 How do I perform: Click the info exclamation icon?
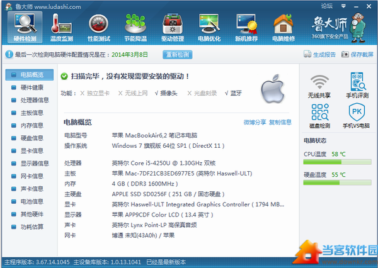tap(9, 54)
